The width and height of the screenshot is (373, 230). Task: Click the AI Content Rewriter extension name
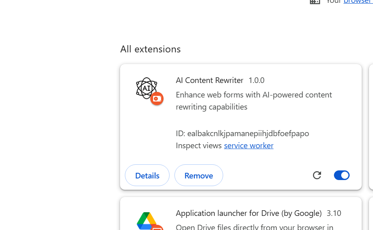[209, 80]
